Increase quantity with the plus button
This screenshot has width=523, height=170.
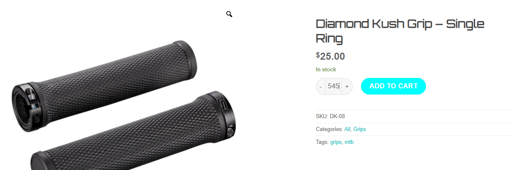347,86
